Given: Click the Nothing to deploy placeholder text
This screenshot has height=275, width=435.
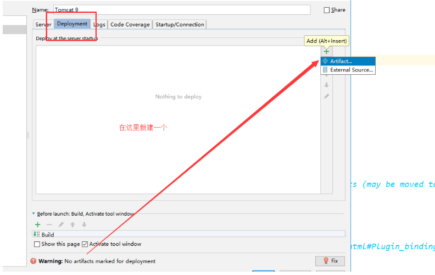Looking at the screenshot, I should click(179, 97).
